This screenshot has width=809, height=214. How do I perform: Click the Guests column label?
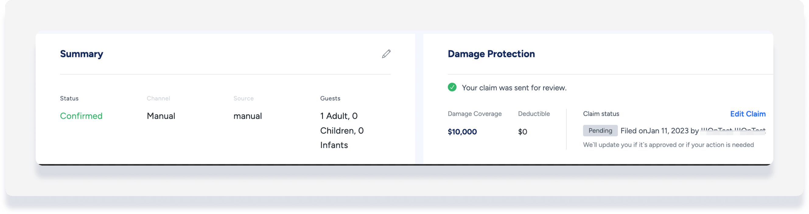coord(330,98)
